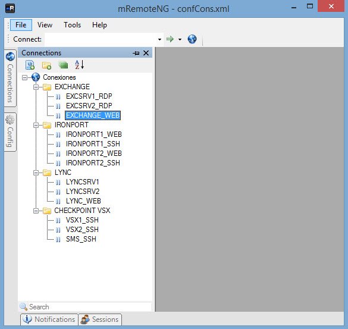Screen dimensions: 348x329
Task: Switch to the Config side tab
Action: point(10,132)
